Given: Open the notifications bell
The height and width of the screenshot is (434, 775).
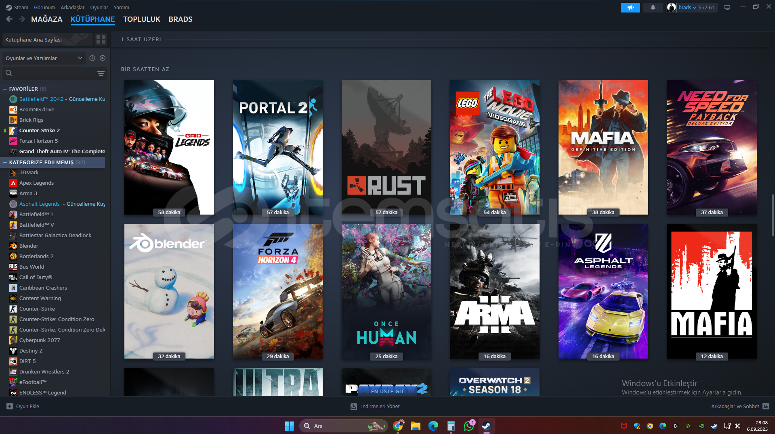Looking at the screenshot, I should [x=653, y=8].
